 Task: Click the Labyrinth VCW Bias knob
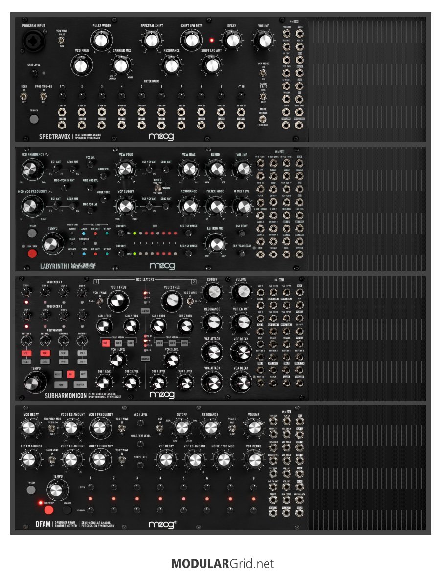pyautogui.click(x=189, y=169)
